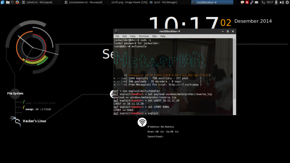The height and width of the screenshot is (163, 290).
Task: Click the Hacker's Linux dragon logo
Action: click(16, 121)
